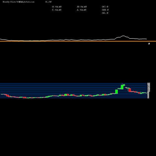Click the 'Monthly Charts' title text
This screenshot has height=156, width=156.
click(x=9, y=2)
